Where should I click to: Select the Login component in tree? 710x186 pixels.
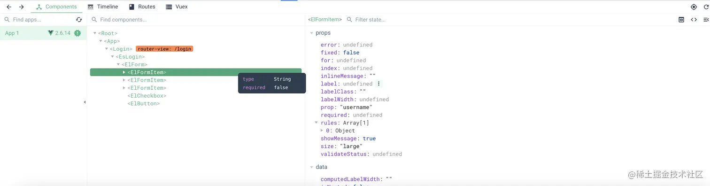coord(121,49)
